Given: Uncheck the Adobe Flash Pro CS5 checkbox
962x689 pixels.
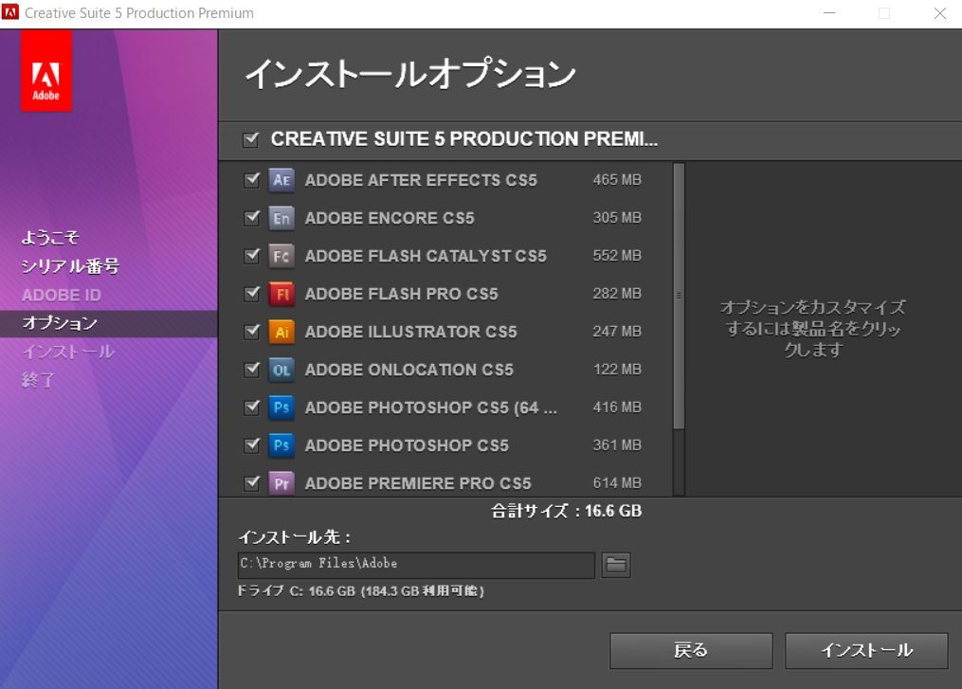Looking at the screenshot, I should pyautogui.click(x=251, y=294).
